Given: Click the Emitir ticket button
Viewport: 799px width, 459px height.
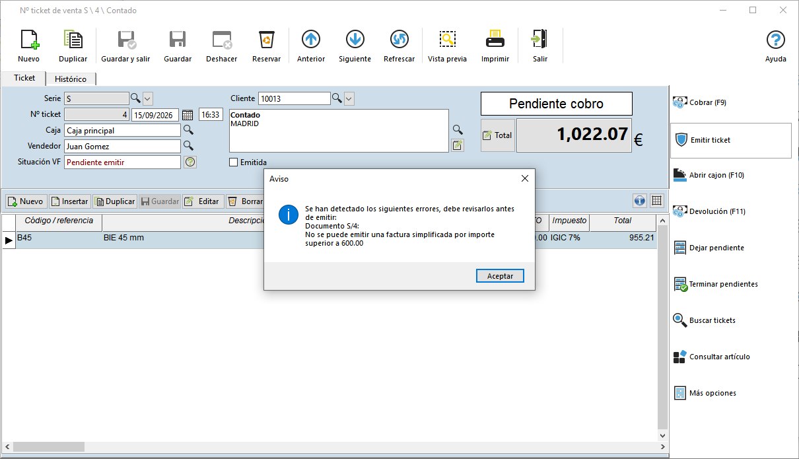Looking at the screenshot, I should point(731,140).
